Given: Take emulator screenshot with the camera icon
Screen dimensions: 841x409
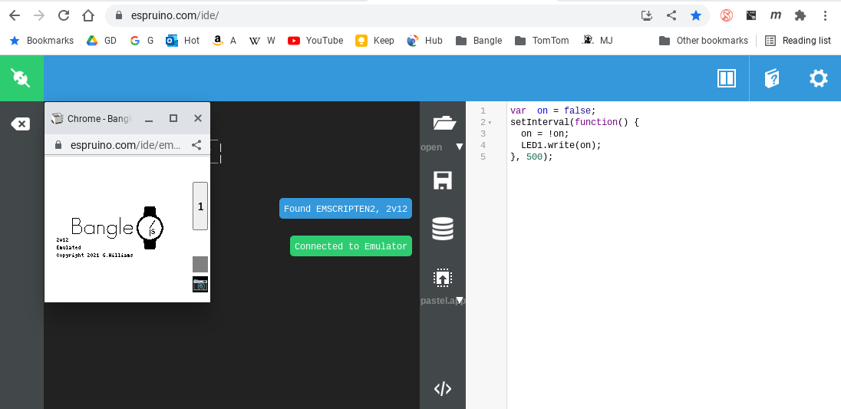Looking at the screenshot, I should [200, 285].
